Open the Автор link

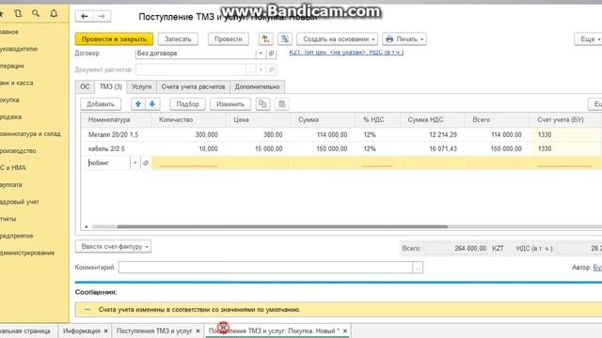pyautogui.click(x=597, y=268)
